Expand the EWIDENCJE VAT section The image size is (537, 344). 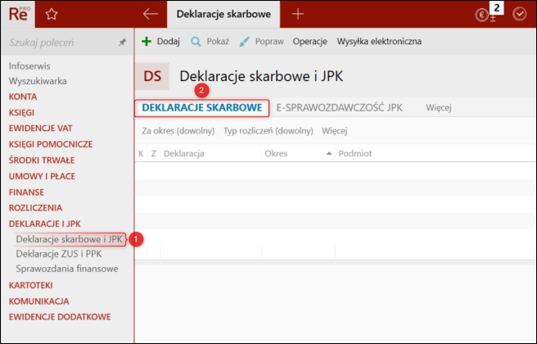(41, 128)
